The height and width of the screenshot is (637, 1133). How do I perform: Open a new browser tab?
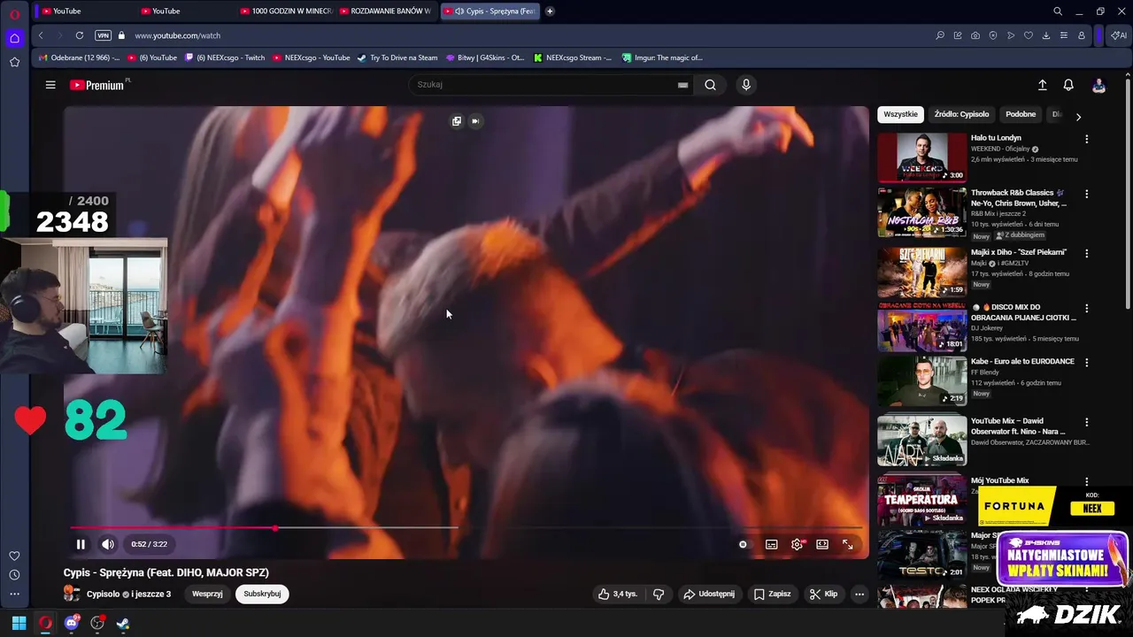(x=550, y=11)
